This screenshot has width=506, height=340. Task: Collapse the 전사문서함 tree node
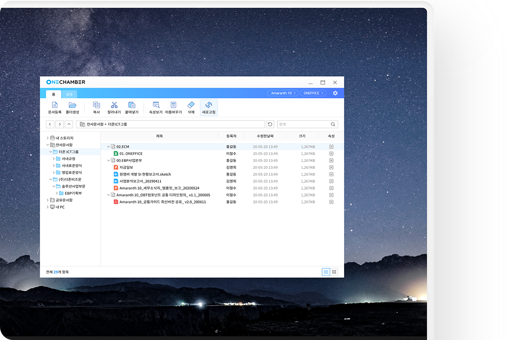click(47, 145)
